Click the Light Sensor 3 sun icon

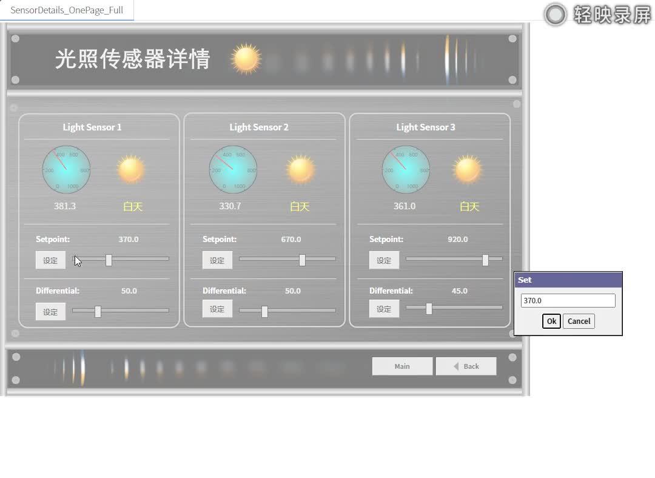(x=466, y=169)
